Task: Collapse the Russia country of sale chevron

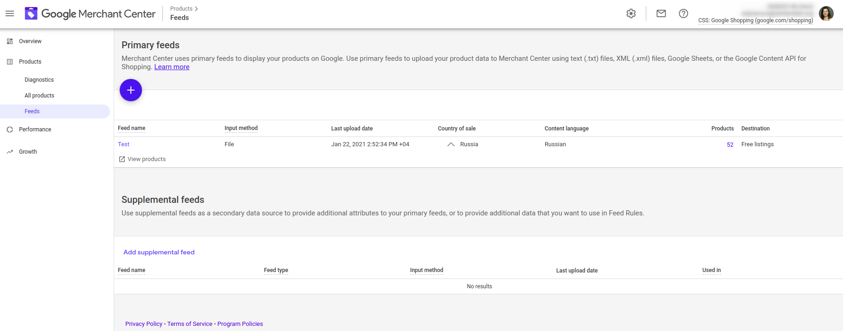Action: click(450, 144)
